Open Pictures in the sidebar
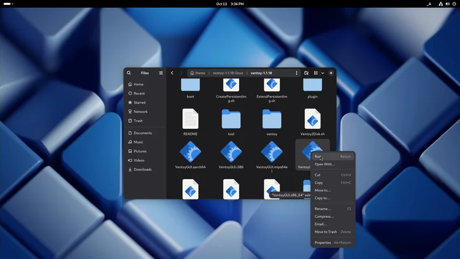The height and width of the screenshot is (259, 460). click(x=145, y=151)
